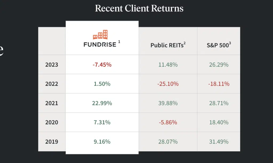Click Fundrise 2022 return of 1.50%

(102, 84)
